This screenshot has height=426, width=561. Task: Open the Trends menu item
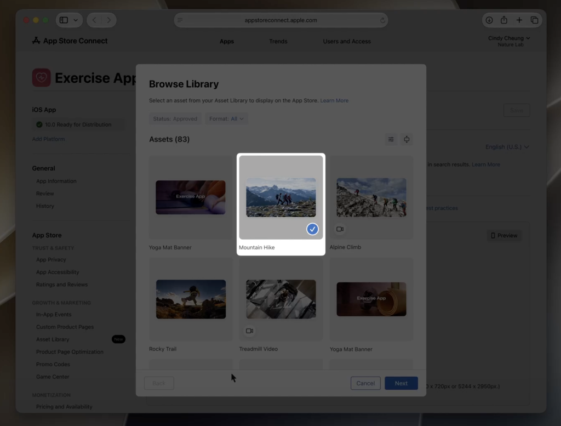[278, 41]
